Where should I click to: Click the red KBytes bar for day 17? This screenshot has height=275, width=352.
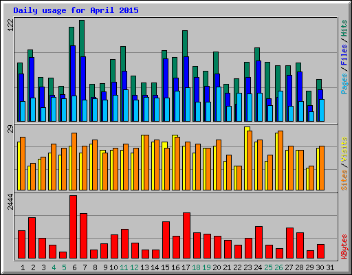(x=186, y=235)
